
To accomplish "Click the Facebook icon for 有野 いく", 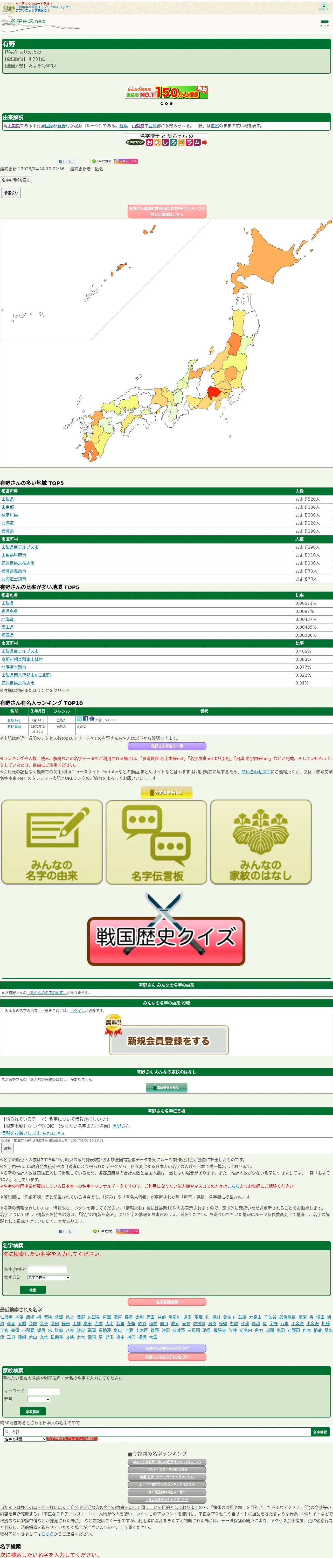I will (85, 719).
